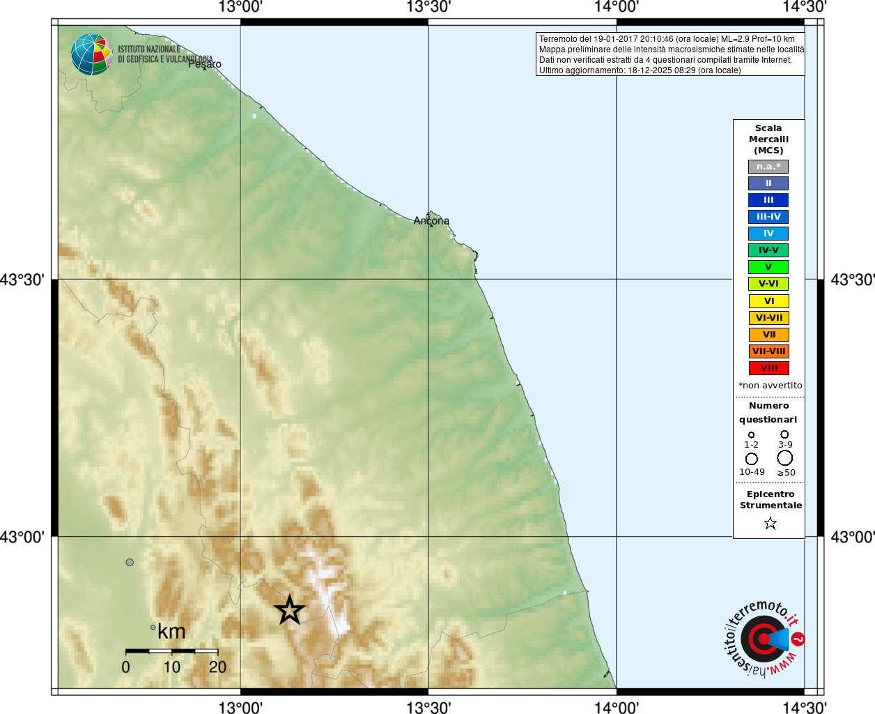Click the 10-49 questionnaires circle symbol
The height and width of the screenshot is (714, 875).
(752, 459)
